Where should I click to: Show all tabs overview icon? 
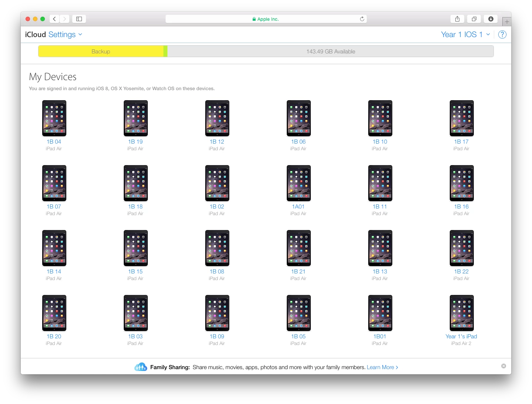(474, 19)
